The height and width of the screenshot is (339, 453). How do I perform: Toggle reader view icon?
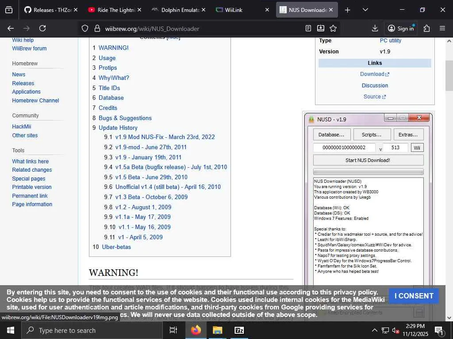pos(308,28)
